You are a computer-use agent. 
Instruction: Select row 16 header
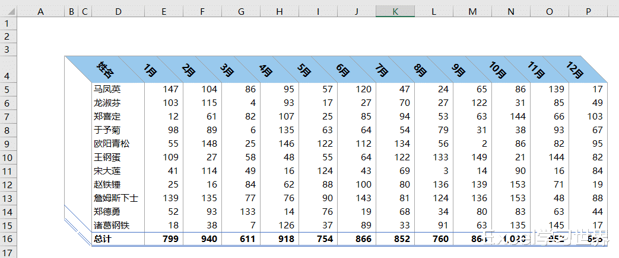8,238
